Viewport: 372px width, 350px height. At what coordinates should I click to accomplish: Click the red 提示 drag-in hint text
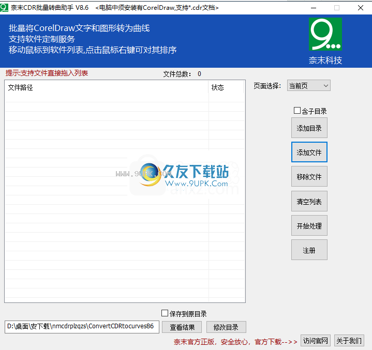[47, 73]
